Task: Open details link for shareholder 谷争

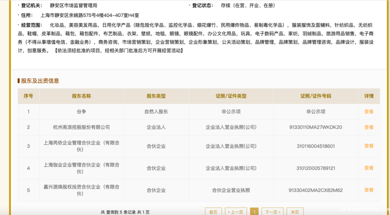Action: [369, 112]
